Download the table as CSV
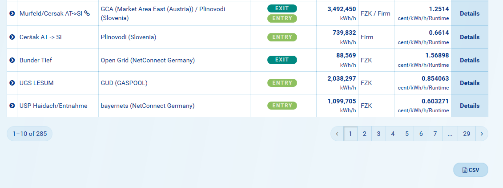Image resolution: width=503 pixels, height=188 pixels. 471,170
